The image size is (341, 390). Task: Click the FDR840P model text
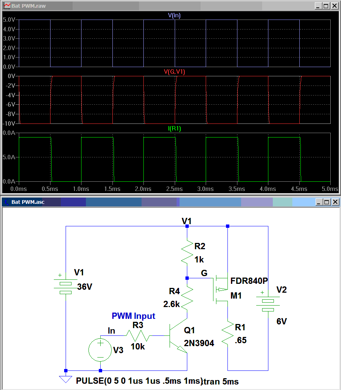point(249,281)
